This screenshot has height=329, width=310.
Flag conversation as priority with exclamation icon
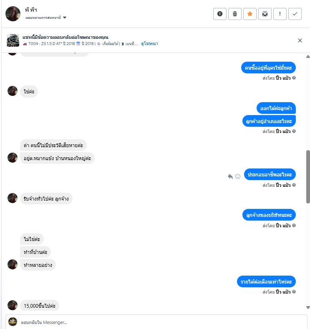click(x=280, y=14)
